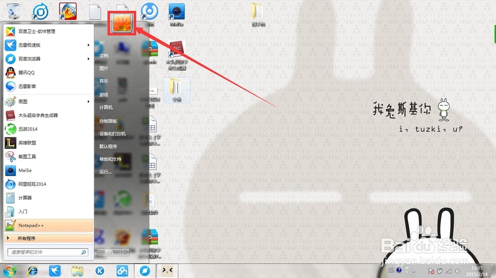The width and height of the screenshot is (496, 278).
Task: Open 游戏 from Start menu right pane
Action: (x=104, y=94)
